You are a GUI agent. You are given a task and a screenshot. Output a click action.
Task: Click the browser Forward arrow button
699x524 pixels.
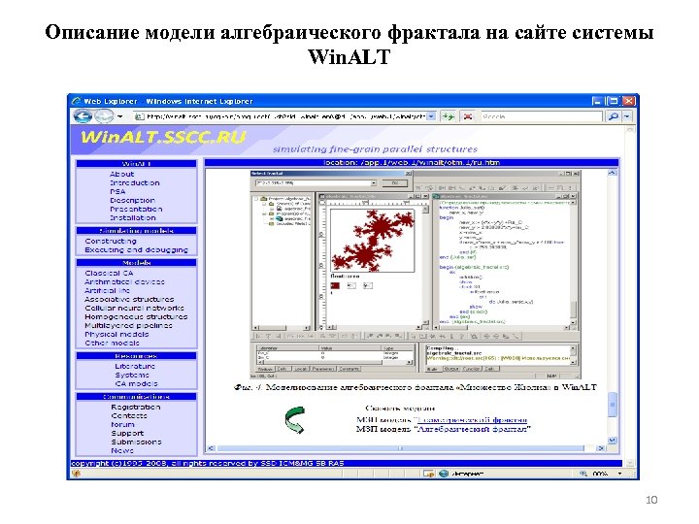[x=104, y=116]
